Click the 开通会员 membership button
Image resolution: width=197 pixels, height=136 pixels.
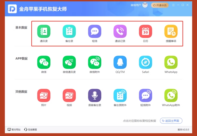(x=160, y=5)
